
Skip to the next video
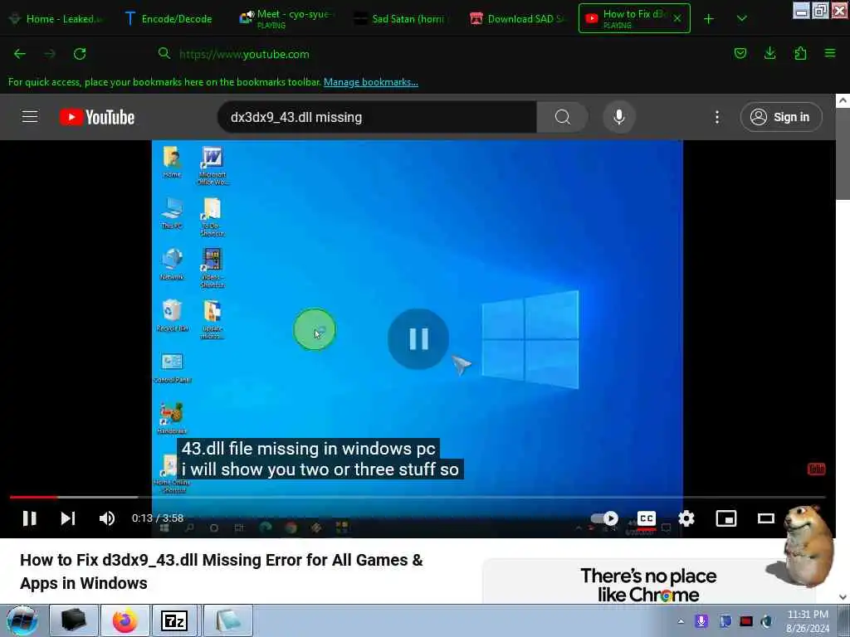pyautogui.click(x=68, y=518)
